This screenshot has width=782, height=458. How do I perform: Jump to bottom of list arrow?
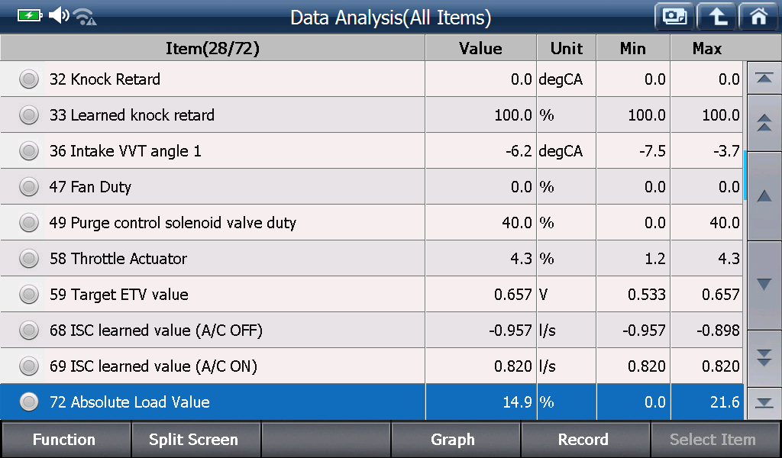[x=764, y=403]
